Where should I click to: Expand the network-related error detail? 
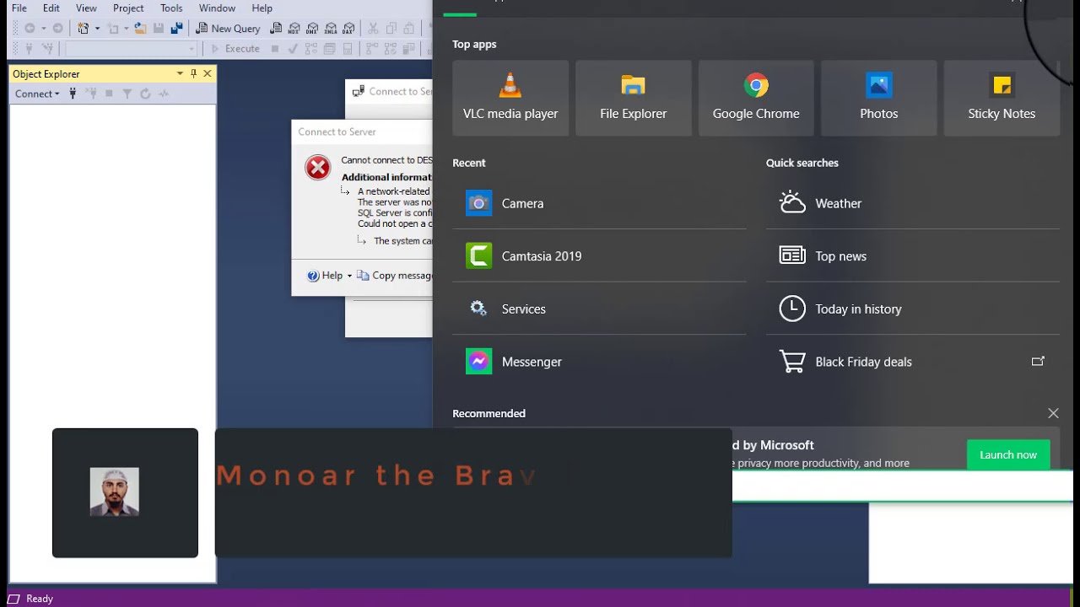point(345,191)
